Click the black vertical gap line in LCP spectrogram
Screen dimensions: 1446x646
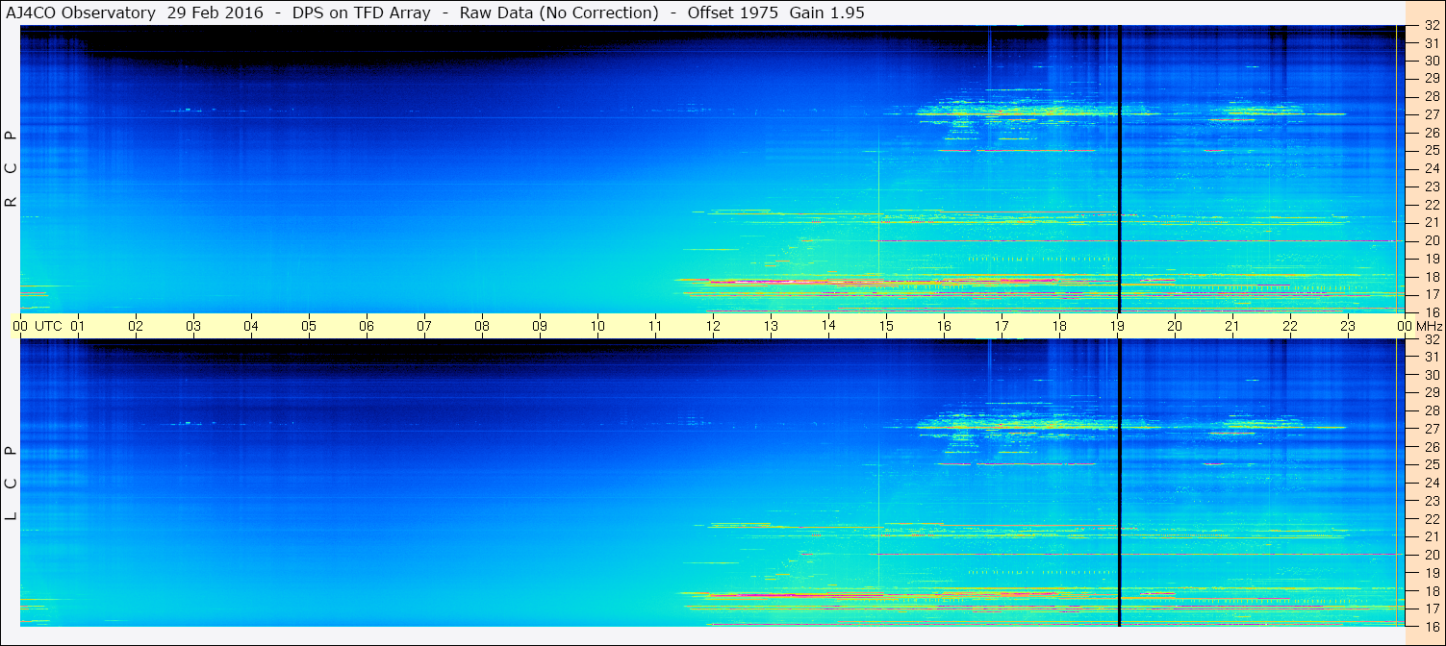pyautogui.click(x=1120, y=484)
